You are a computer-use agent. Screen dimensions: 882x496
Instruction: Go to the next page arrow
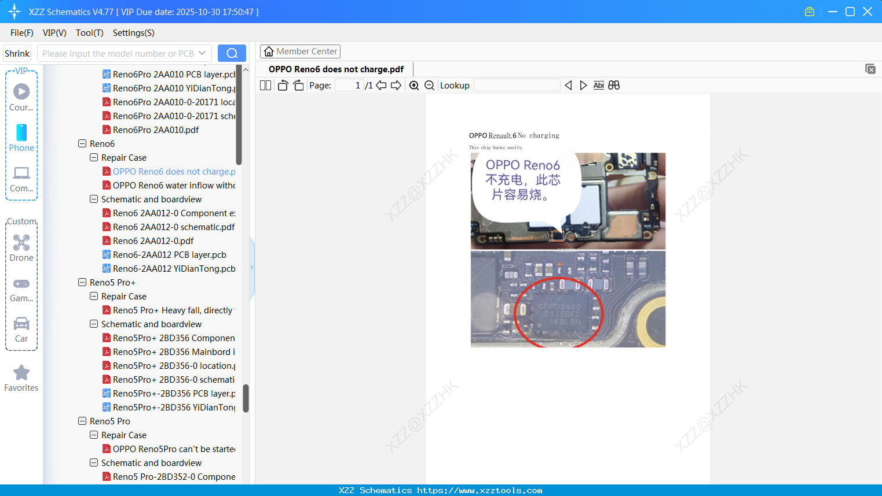pos(396,86)
